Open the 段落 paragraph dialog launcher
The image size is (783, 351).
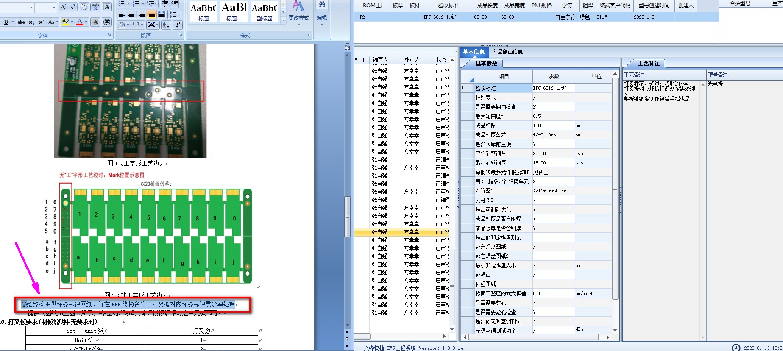(x=181, y=34)
